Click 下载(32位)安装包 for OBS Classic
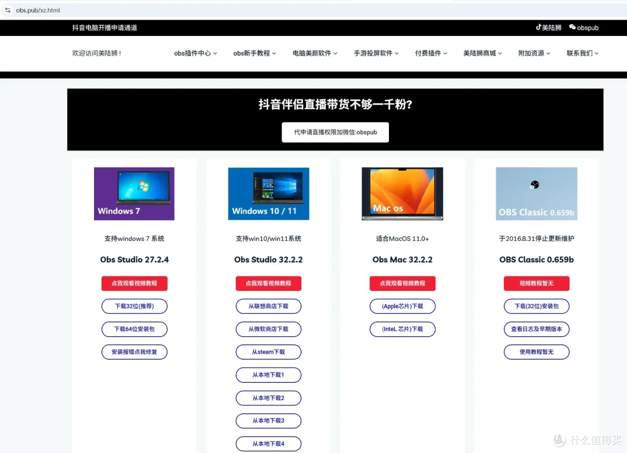 click(x=536, y=306)
